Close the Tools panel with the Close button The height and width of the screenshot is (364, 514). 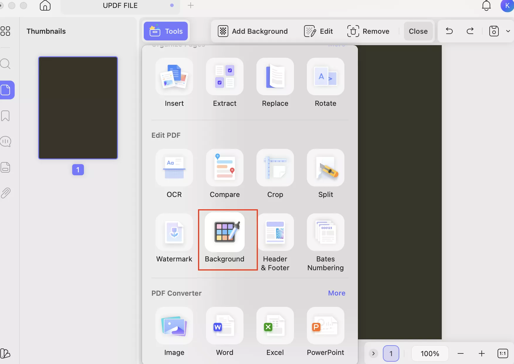(x=418, y=31)
